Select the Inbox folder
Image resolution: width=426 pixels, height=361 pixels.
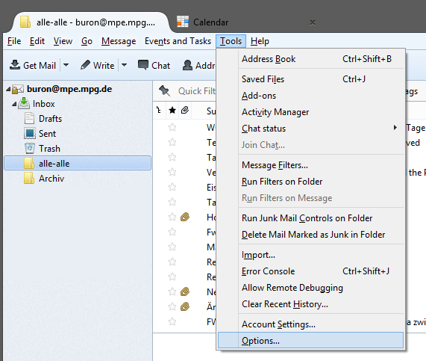pos(43,104)
